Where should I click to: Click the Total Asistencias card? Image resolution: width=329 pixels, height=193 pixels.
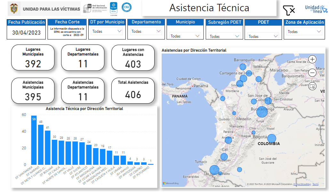(x=133, y=91)
